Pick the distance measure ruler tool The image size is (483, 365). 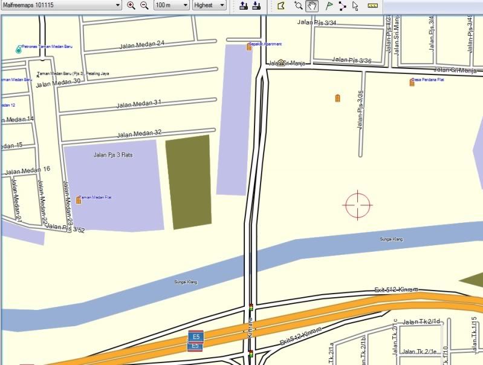(372, 5)
